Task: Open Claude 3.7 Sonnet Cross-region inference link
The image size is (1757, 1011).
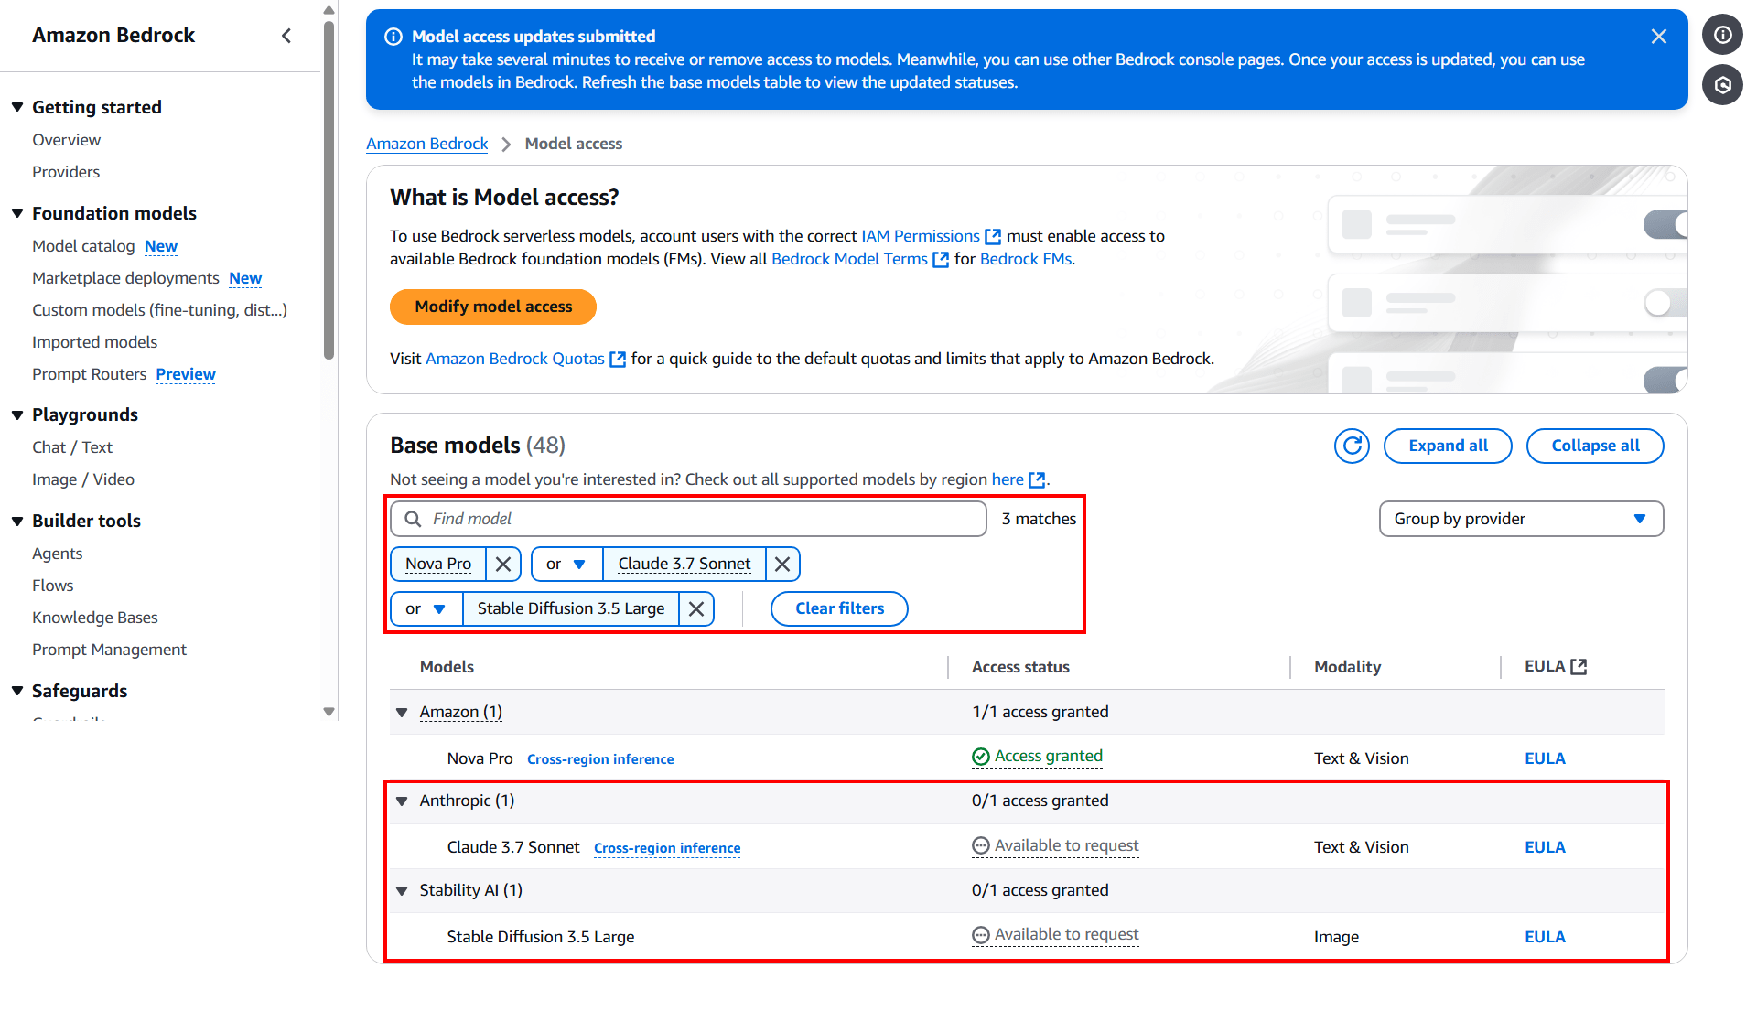Action: [667, 848]
